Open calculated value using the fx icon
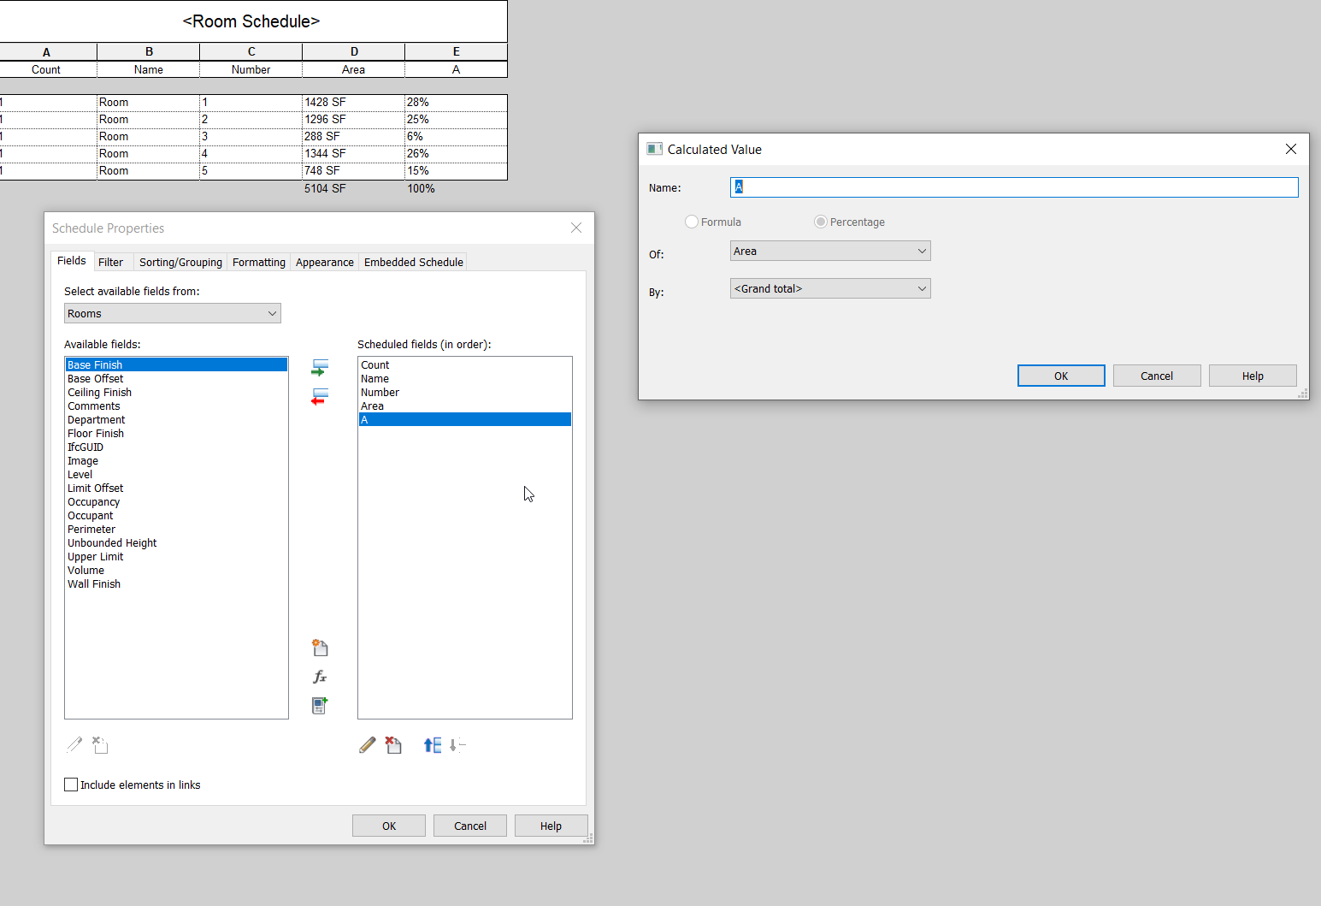 [320, 676]
